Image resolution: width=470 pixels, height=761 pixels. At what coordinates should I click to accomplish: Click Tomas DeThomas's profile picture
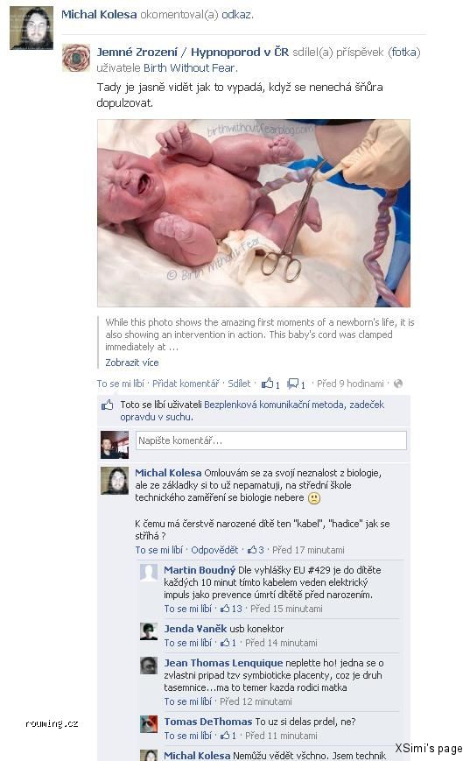click(149, 724)
